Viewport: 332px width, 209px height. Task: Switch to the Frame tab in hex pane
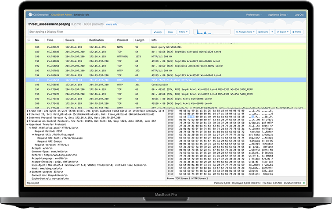[170, 179]
